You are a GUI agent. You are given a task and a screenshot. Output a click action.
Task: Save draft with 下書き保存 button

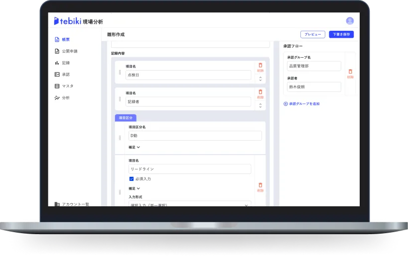click(x=341, y=34)
